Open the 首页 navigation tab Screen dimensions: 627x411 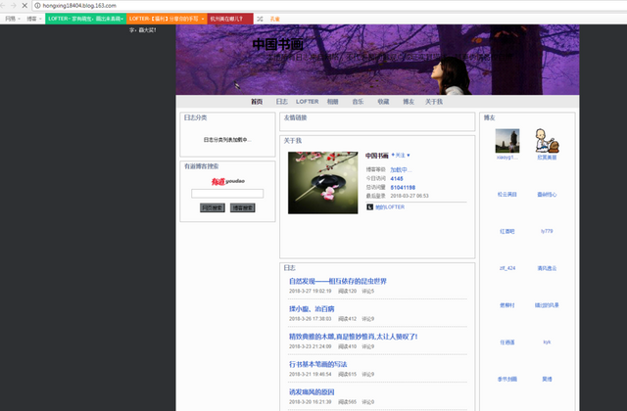pos(257,102)
